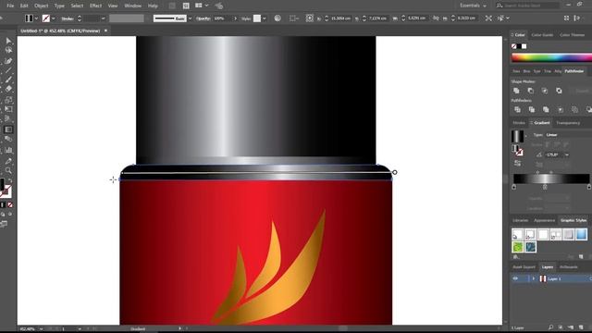Viewport: 592px width, 333px height.
Task: Open the graphic Style dropdown arrow
Action: (265, 18)
